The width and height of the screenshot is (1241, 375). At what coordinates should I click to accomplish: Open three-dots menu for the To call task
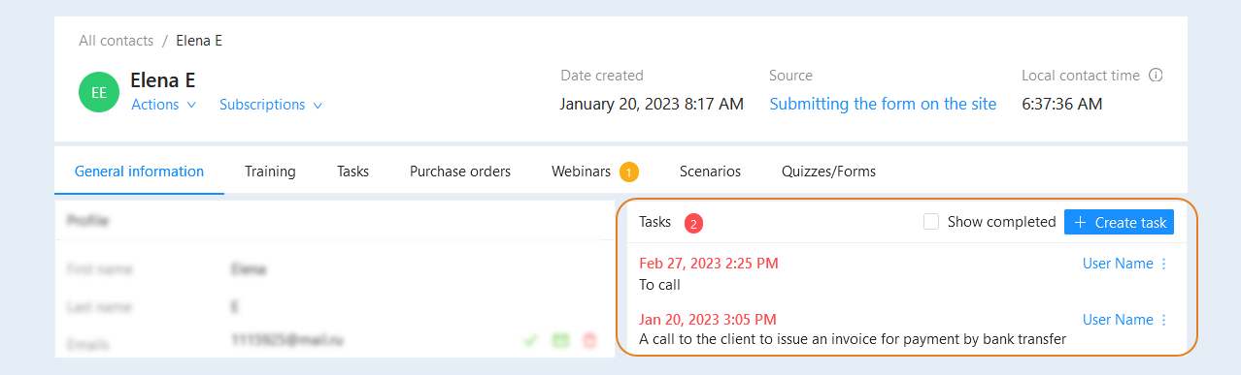pyautogui.click(x=1164, y=264)
